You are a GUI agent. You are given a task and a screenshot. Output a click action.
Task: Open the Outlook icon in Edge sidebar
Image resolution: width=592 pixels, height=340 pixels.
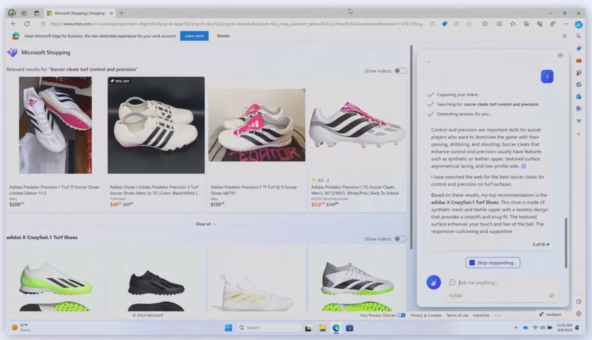point(579,97)
